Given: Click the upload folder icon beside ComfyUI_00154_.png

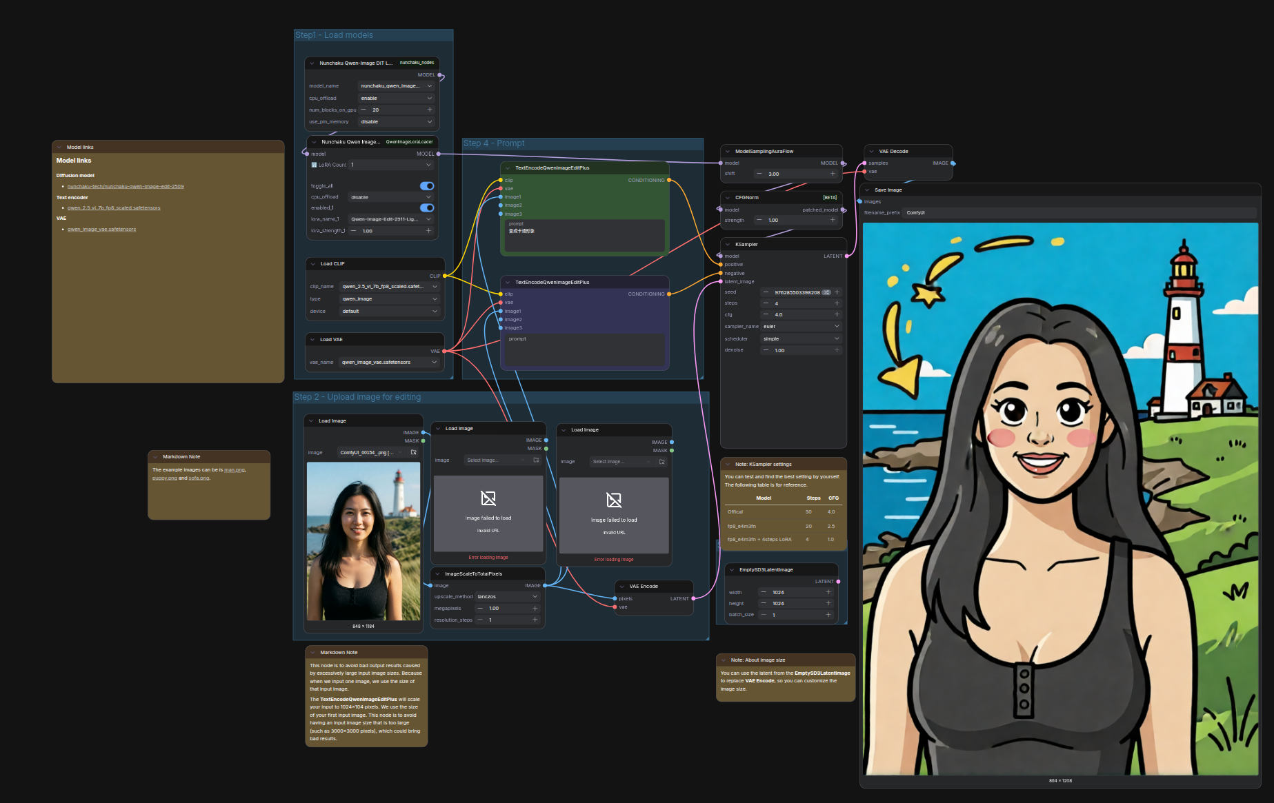Looking at the screenshot, I should tap(414, 452).
